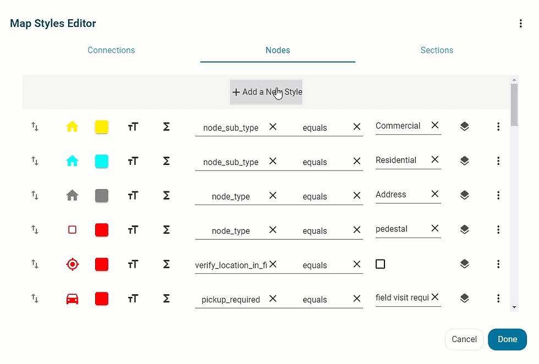Tick the verify_location_in_field value checkbox
Viewport: 539px width, 364px height.
click(x=380, y=264)
